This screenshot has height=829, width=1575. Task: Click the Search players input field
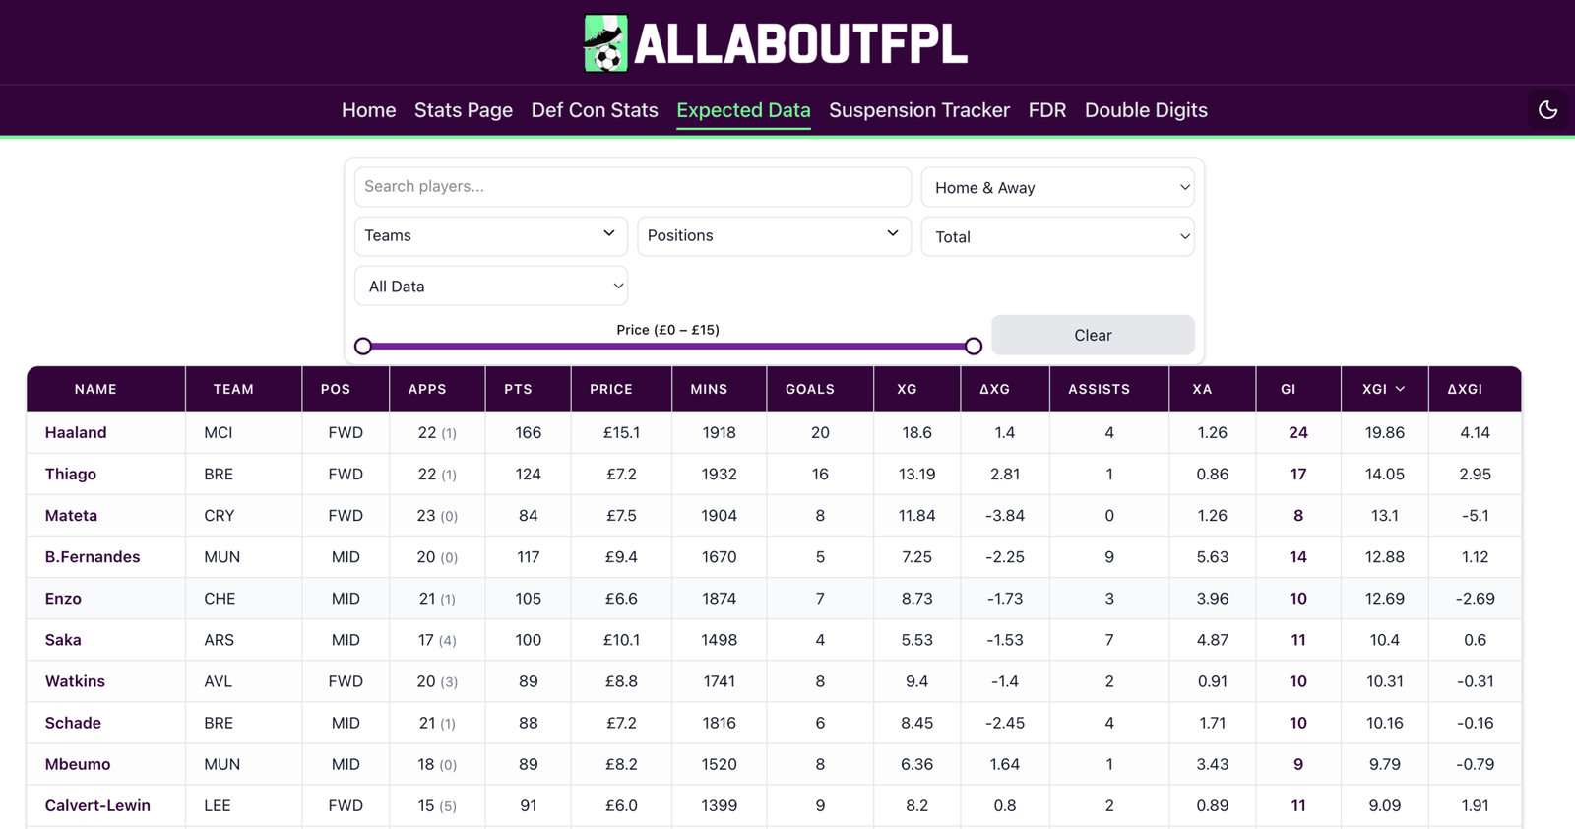(x=632, y=186)
